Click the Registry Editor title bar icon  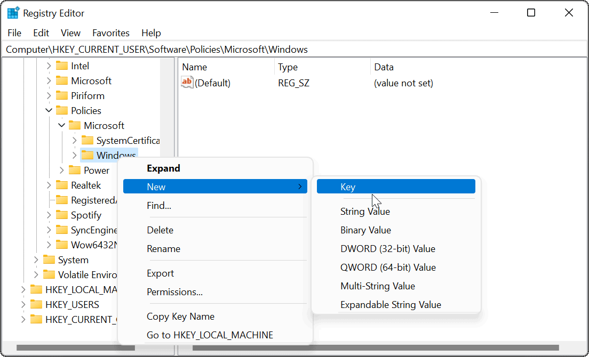[12, 12]
